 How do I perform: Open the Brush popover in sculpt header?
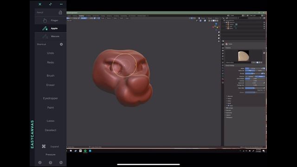click(103, 18)
